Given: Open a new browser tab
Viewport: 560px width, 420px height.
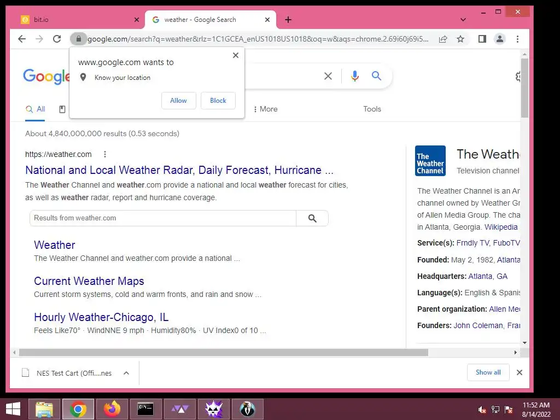Looking at the screenshot, I should tap(288, 20).
